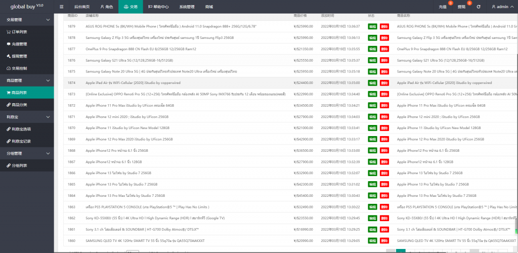This screenshot has width=518, height=253.
Task: Click 店铺名称 cell OnePlus 9 Pro Snapdragon 888
Action: 141,49
